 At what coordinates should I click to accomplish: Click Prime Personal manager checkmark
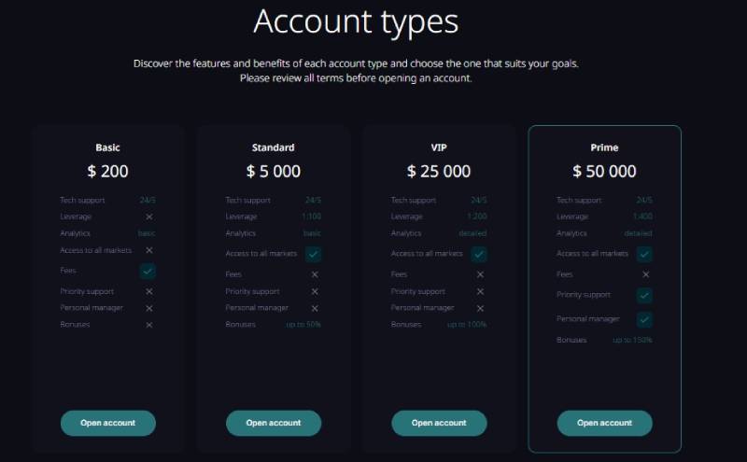click(644, 319)
